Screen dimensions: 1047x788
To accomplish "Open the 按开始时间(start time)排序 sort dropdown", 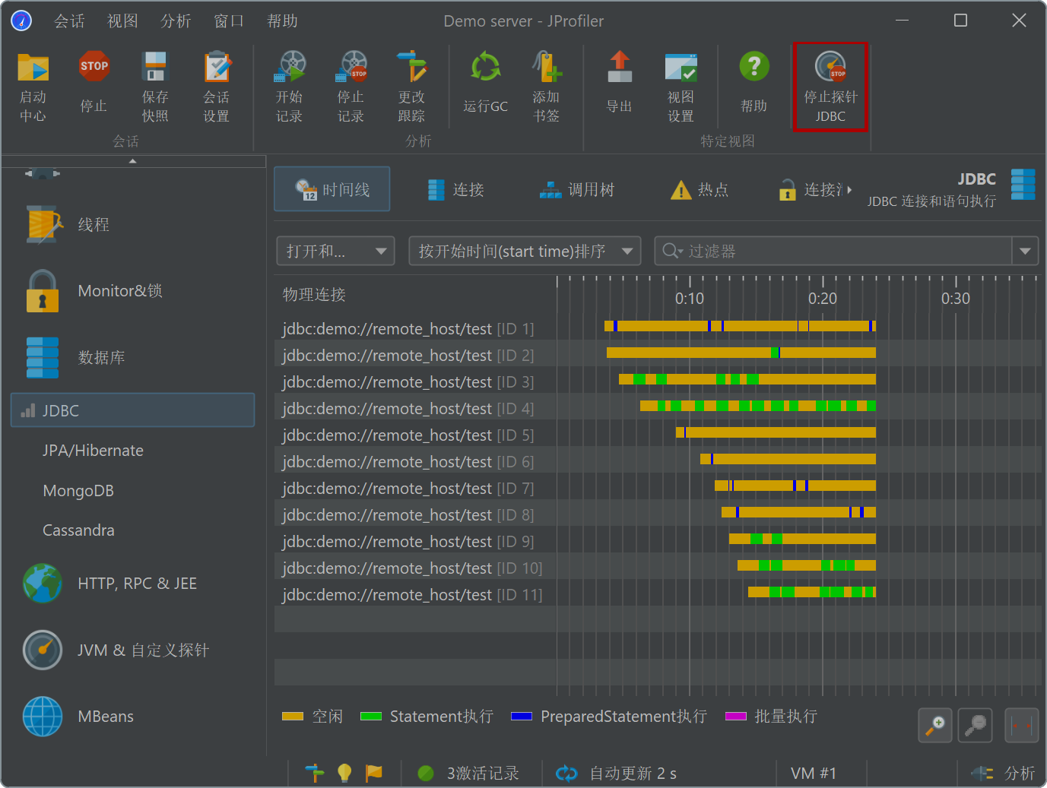I will point(525,251).
